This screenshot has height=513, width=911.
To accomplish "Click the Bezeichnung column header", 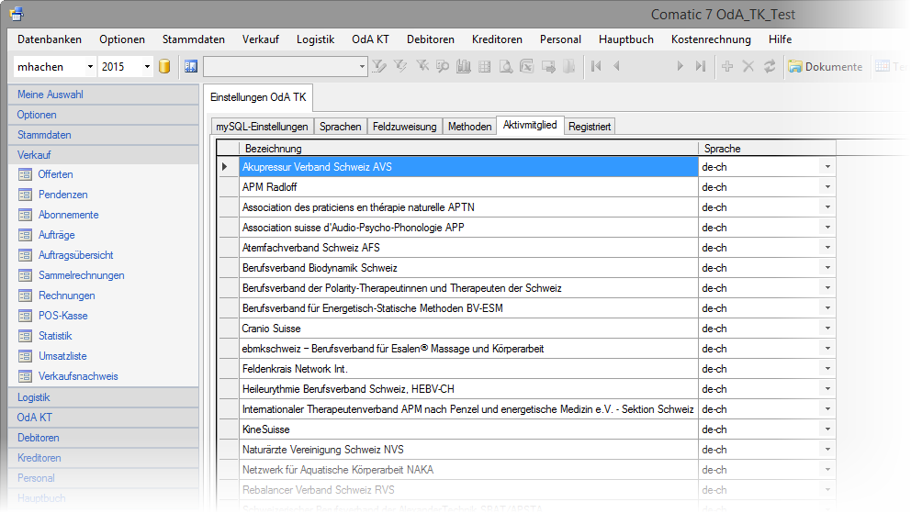I will (x=468, y=148).
